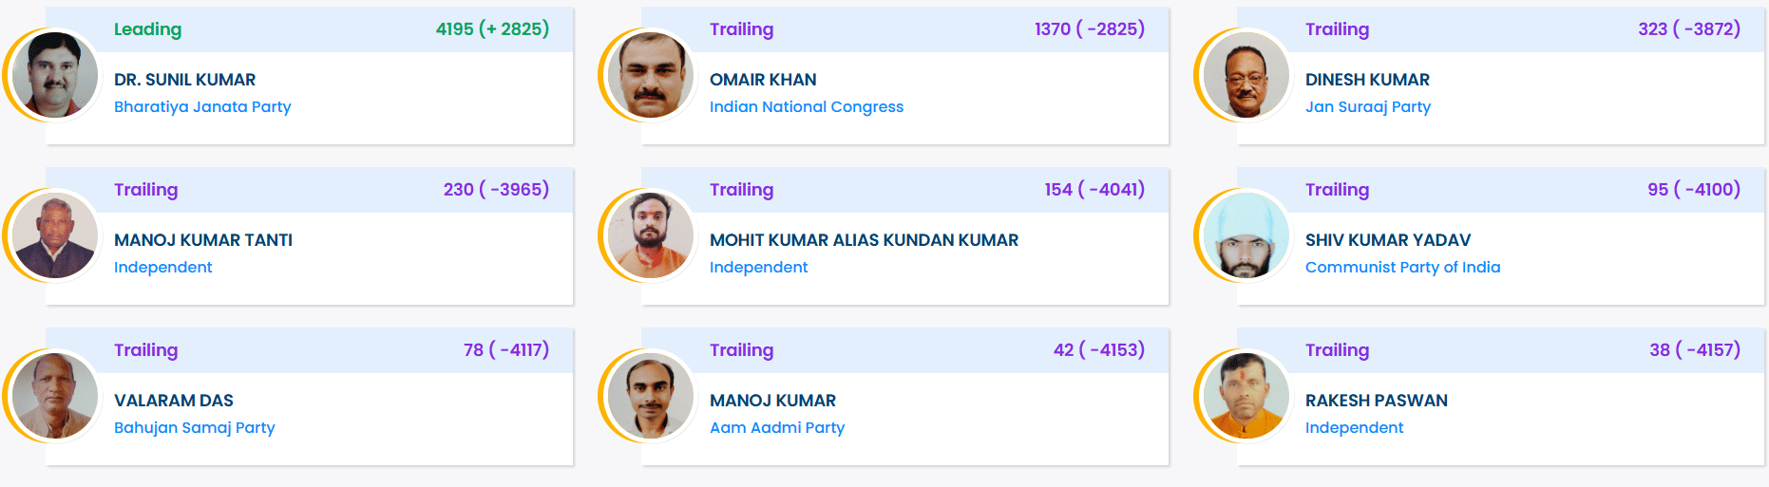The image size is (1769, 487).
Task: Select Manoj Kumar Tanti's portrait
Action: 55,235
